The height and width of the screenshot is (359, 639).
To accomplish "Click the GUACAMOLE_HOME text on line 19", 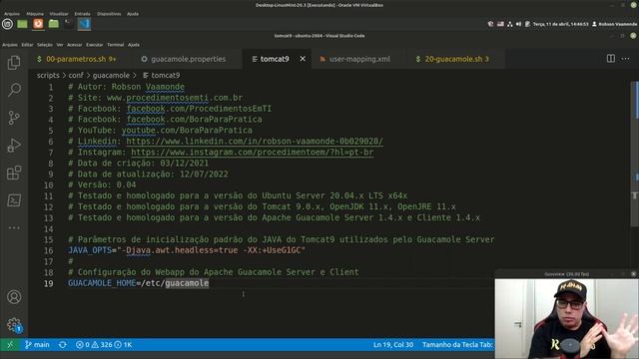I will pos(102,283).
